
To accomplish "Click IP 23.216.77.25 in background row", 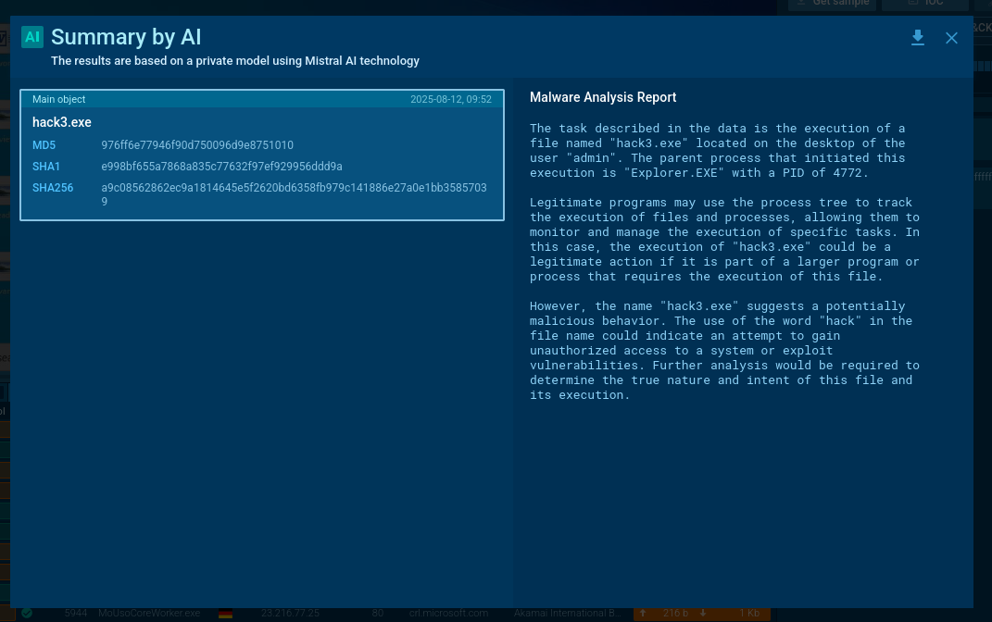I will point(291,613).
